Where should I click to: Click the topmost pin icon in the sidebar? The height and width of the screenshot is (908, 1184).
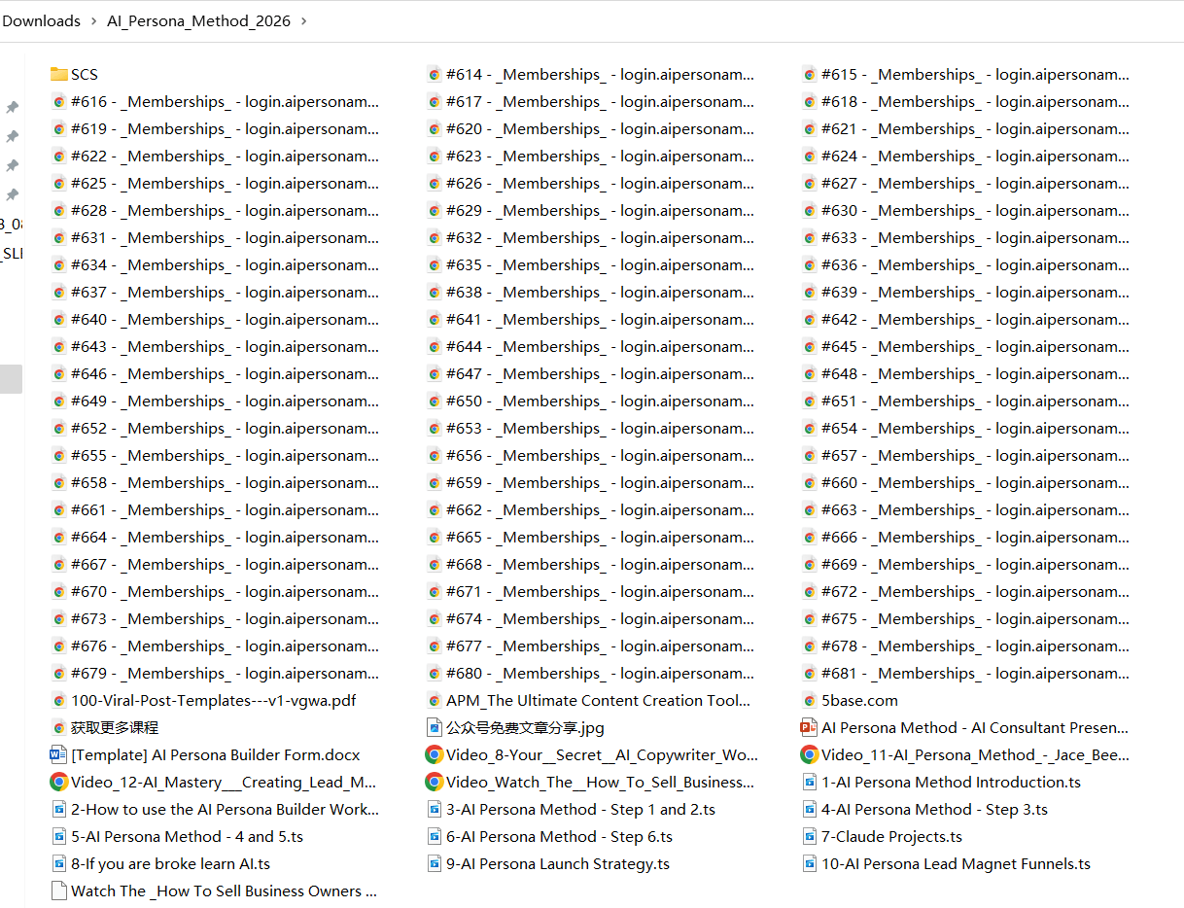[x=13, y=107]
